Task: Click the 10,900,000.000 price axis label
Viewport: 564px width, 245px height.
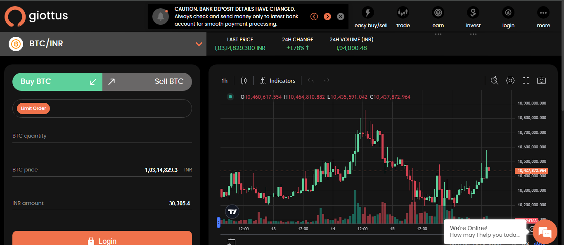Action: pos(532,103)
